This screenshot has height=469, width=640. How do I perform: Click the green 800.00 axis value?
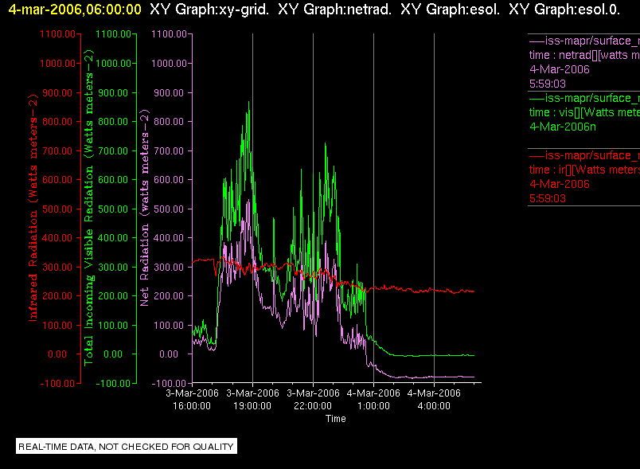pyautogui.click(x=114, y=121)
